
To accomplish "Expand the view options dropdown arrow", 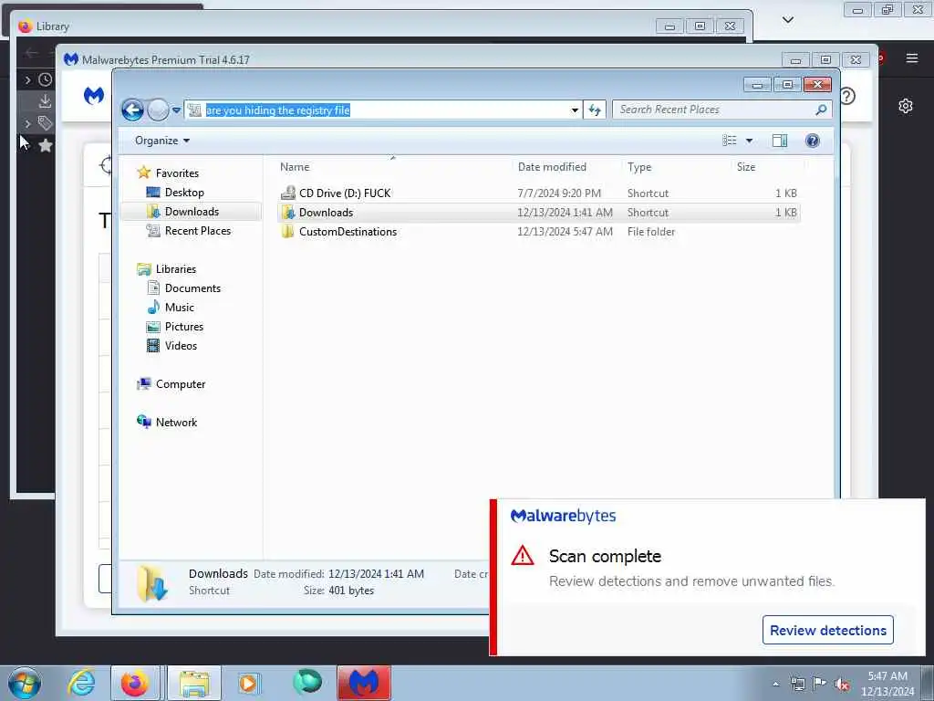I will point(750,141).
